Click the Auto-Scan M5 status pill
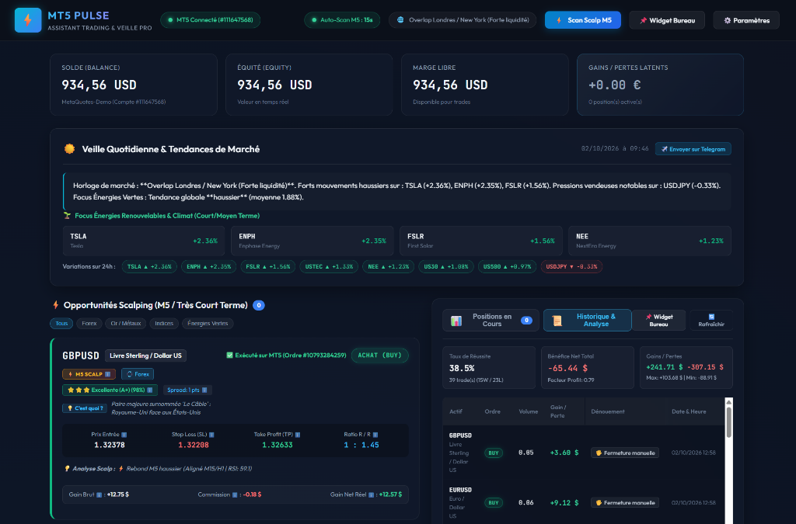 pos(342,20)
